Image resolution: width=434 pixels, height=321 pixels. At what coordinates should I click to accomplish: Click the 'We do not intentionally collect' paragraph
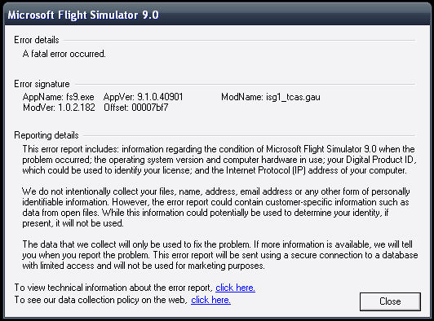[216, 208]
